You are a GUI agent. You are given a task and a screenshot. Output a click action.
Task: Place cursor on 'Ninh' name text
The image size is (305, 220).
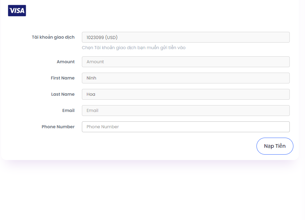[x=91, y=78]
